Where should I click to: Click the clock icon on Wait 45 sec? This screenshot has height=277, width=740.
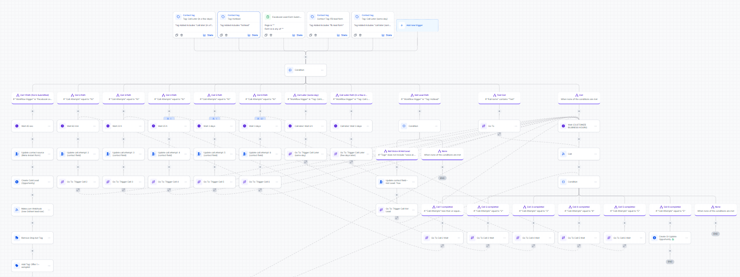pos(17,126)
